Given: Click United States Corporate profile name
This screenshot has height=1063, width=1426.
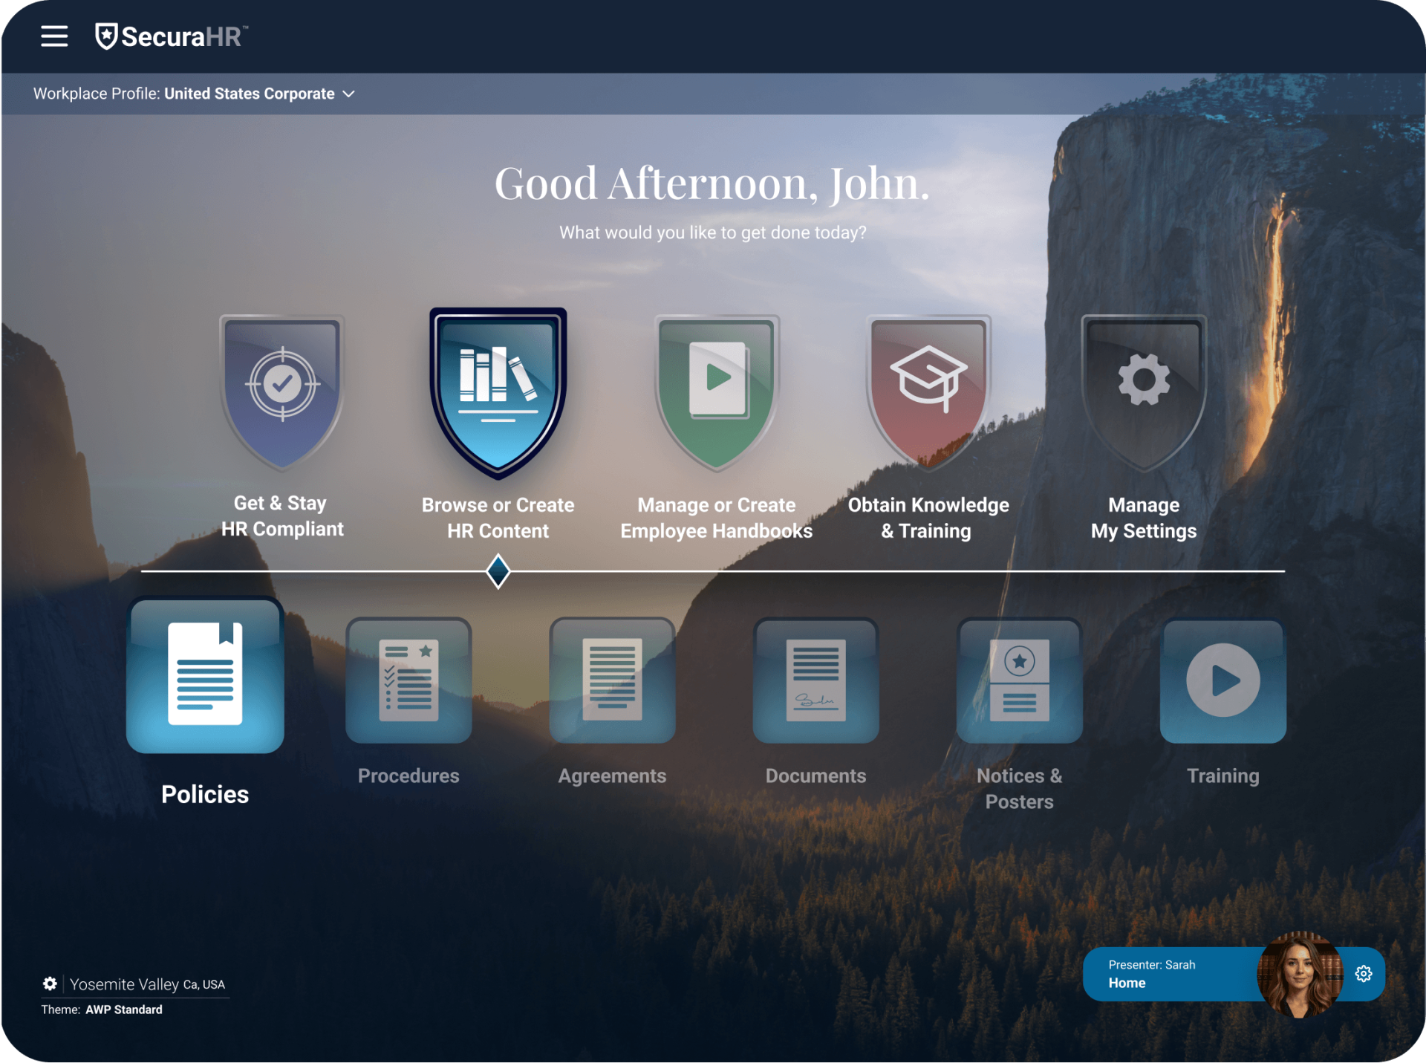Looking at the screenshot, I should tap(249, 94).
